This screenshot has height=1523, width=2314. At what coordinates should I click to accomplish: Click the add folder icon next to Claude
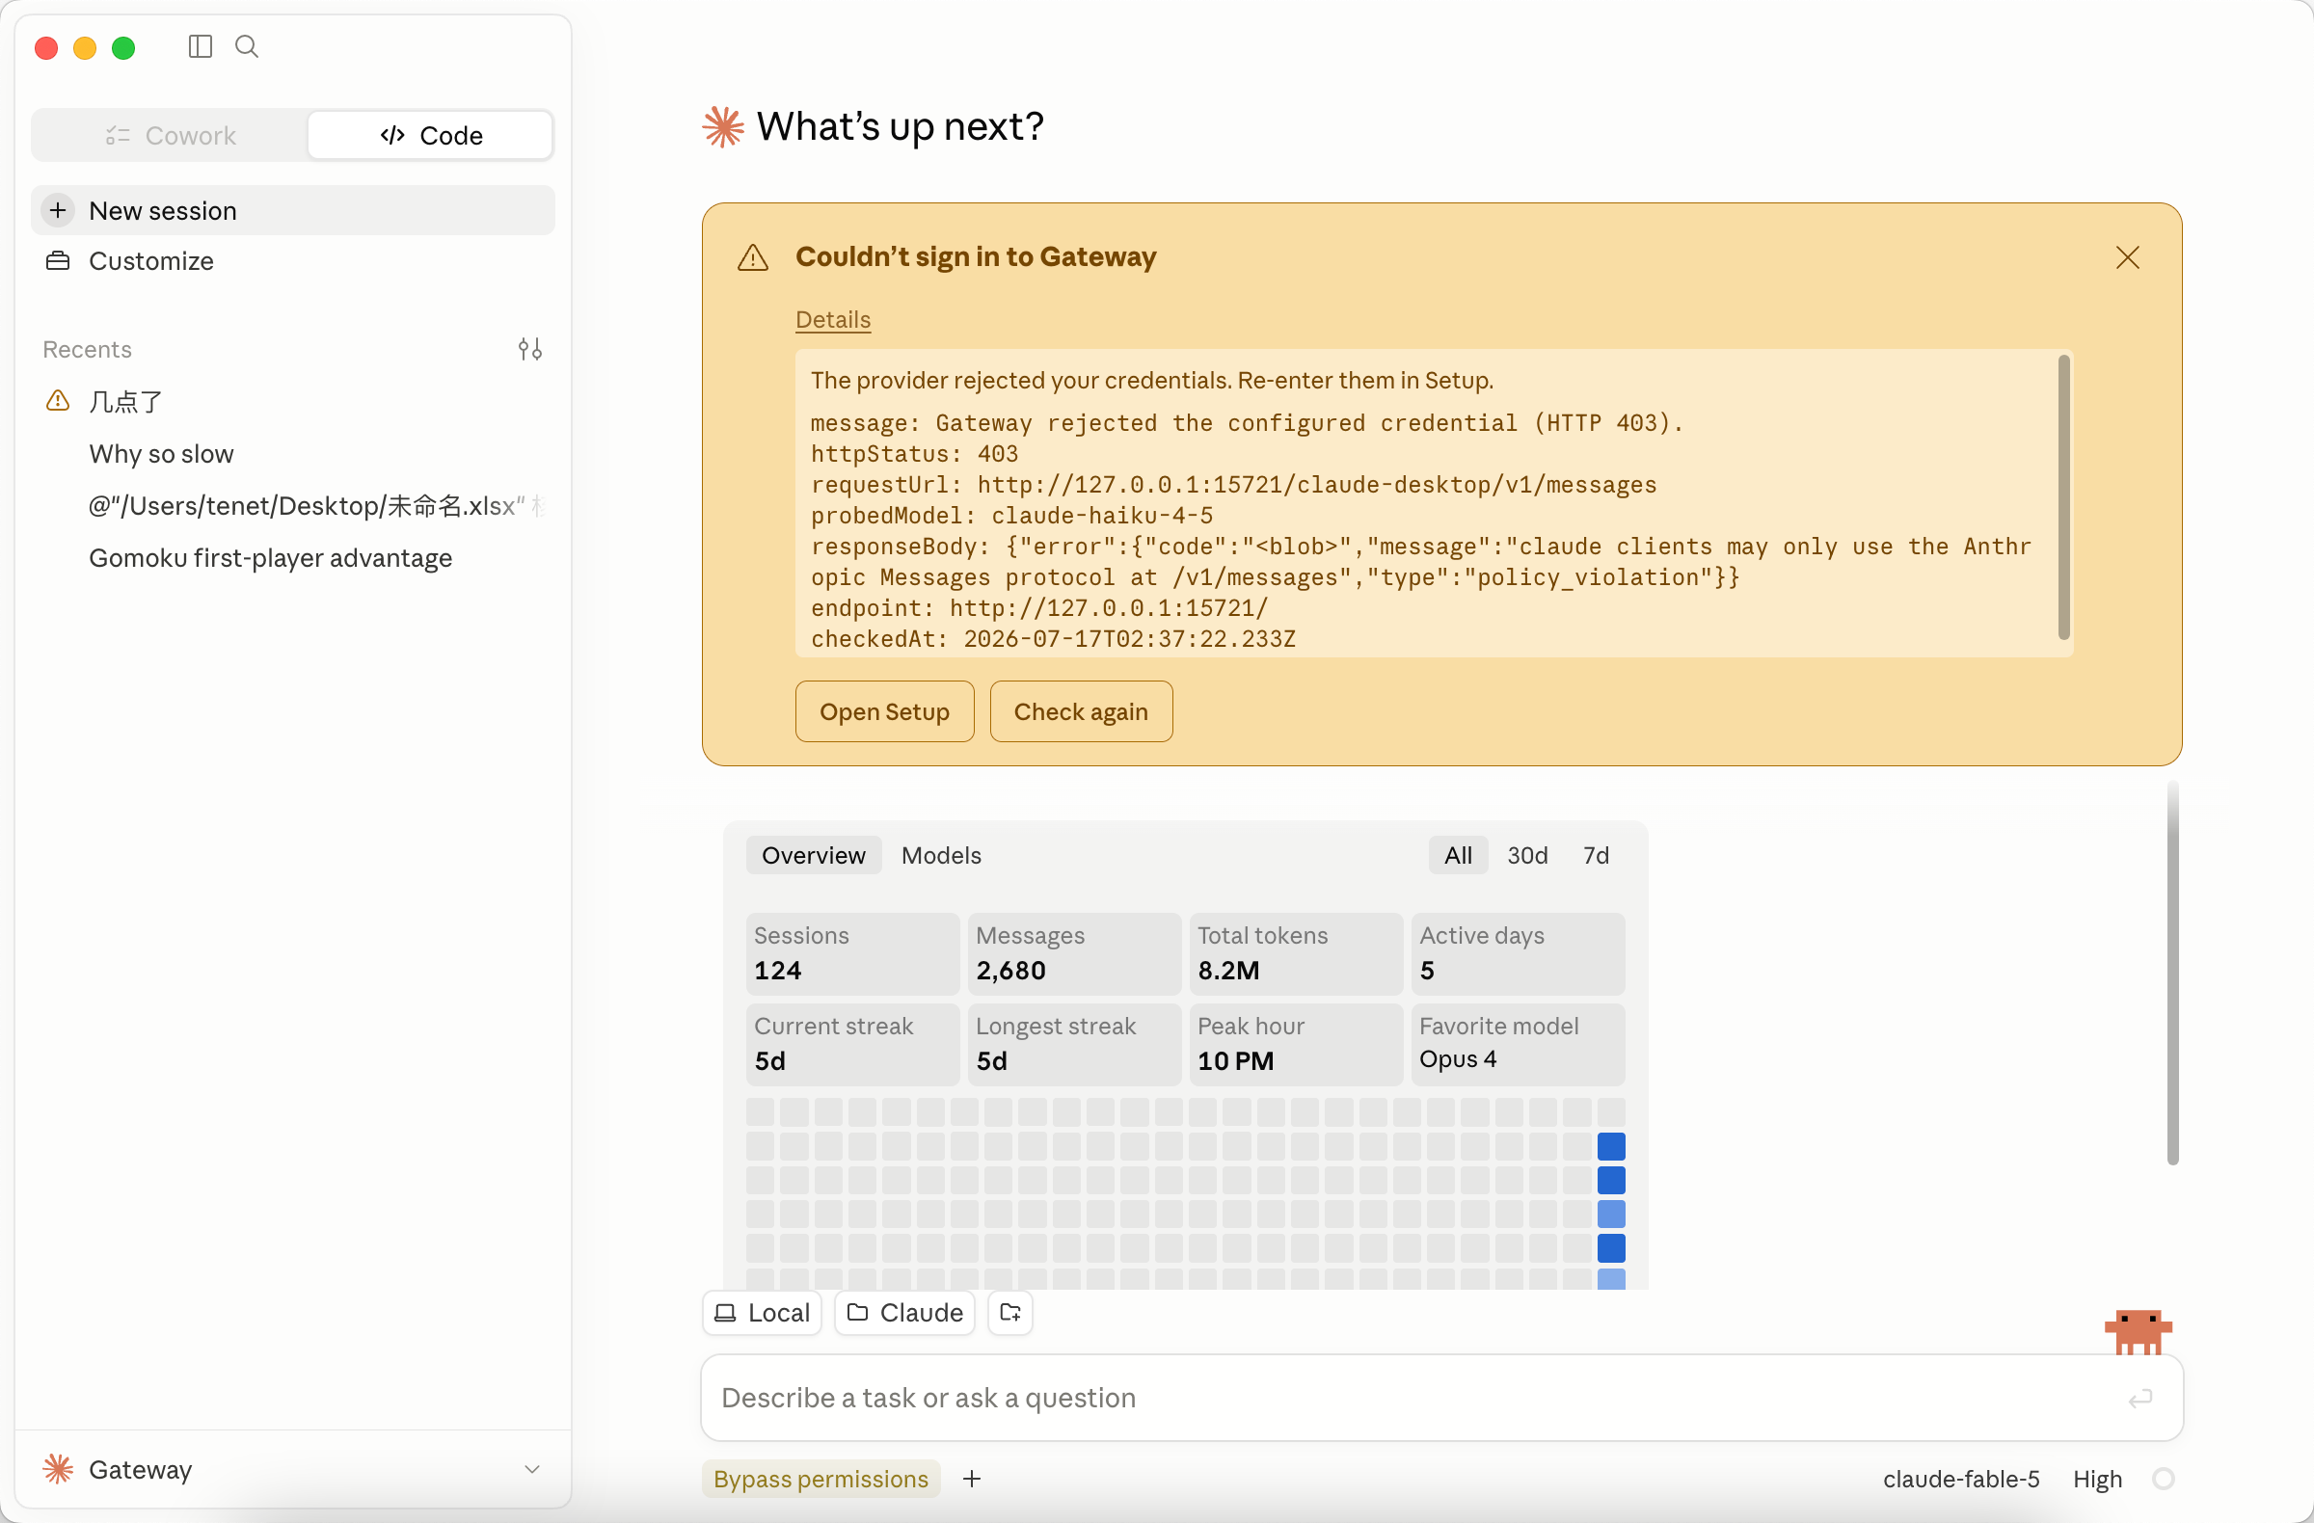coord(1010,1312)
